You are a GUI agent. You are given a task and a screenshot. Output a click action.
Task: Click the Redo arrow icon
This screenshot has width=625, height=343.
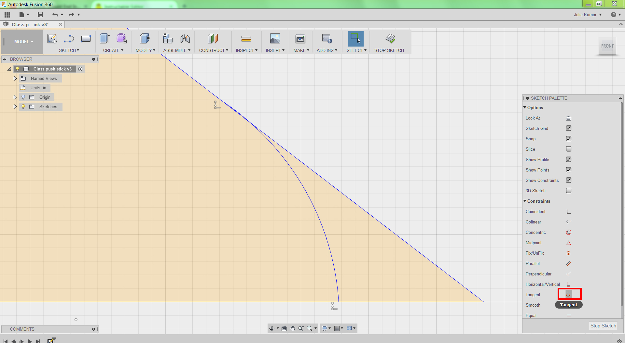[x=72, y=15]
